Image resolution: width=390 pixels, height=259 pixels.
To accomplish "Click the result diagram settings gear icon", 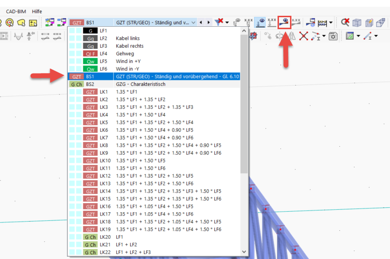I will pos(311,22).
